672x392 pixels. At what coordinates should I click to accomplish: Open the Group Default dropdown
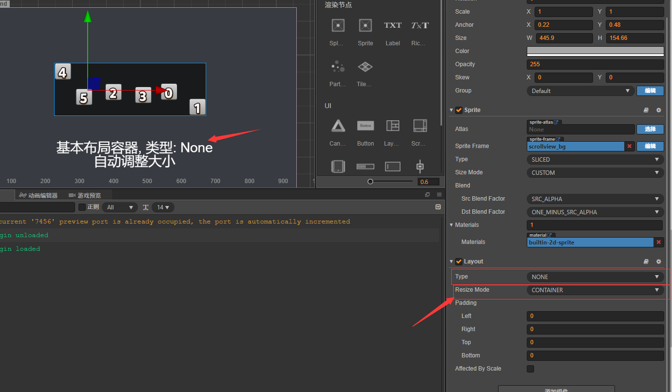[580, 91]
